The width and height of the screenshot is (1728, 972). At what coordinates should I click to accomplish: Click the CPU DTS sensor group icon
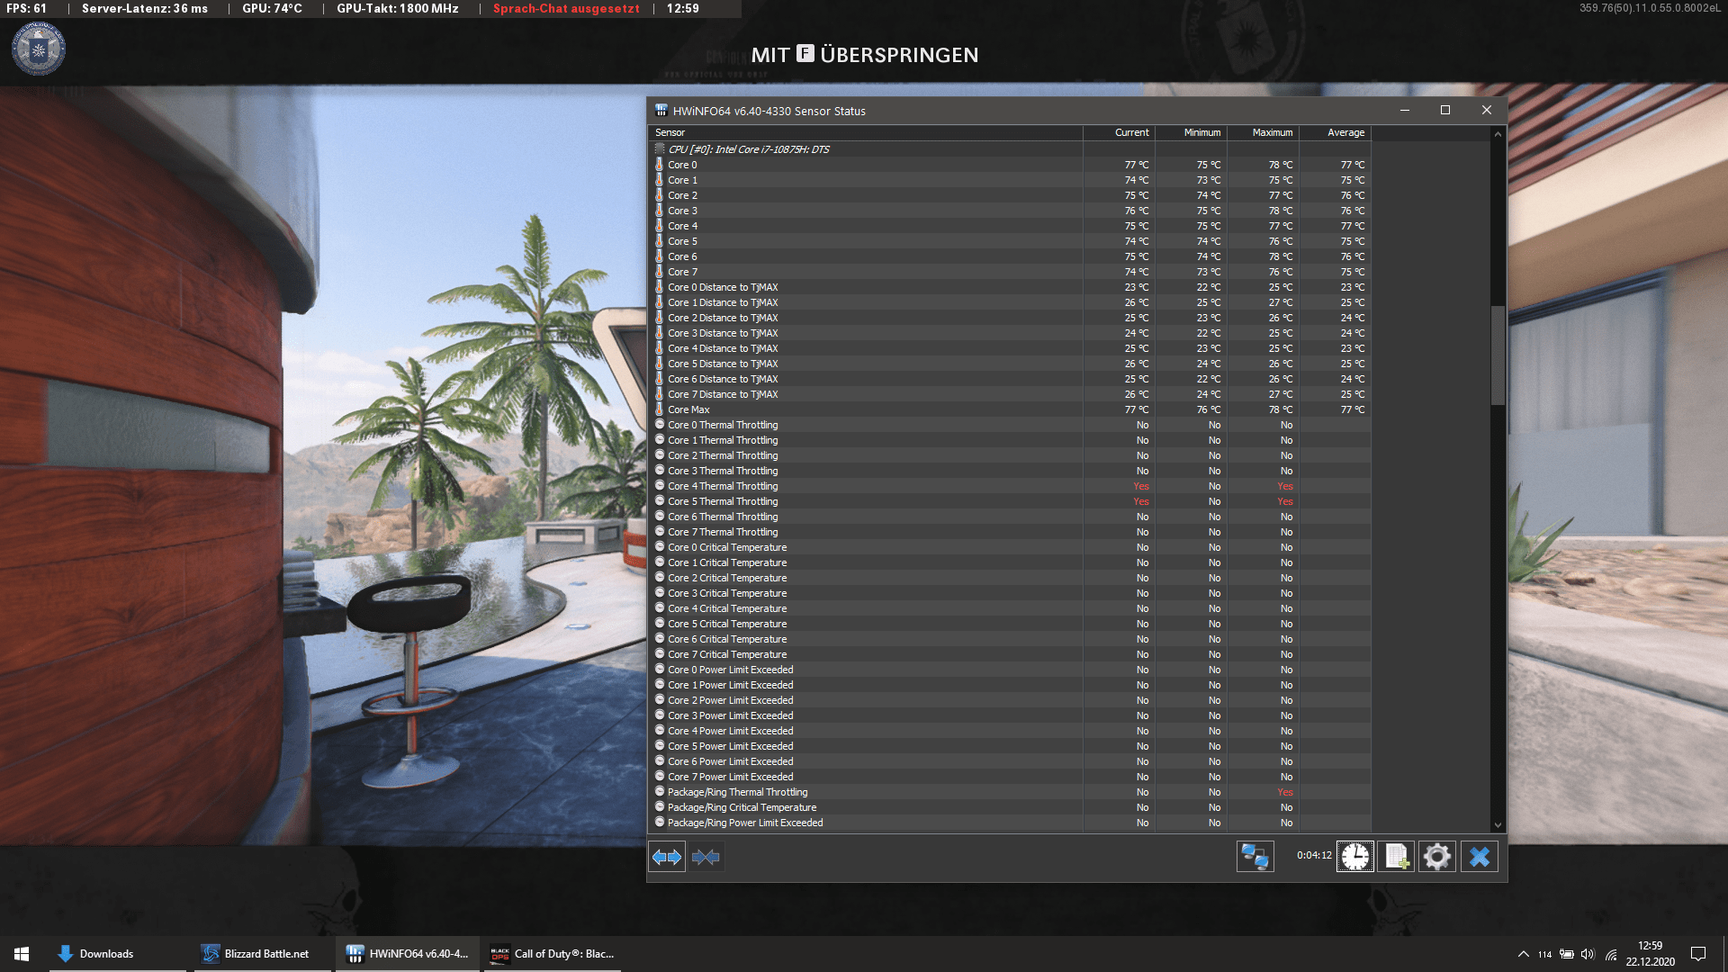tap(660, 149)
